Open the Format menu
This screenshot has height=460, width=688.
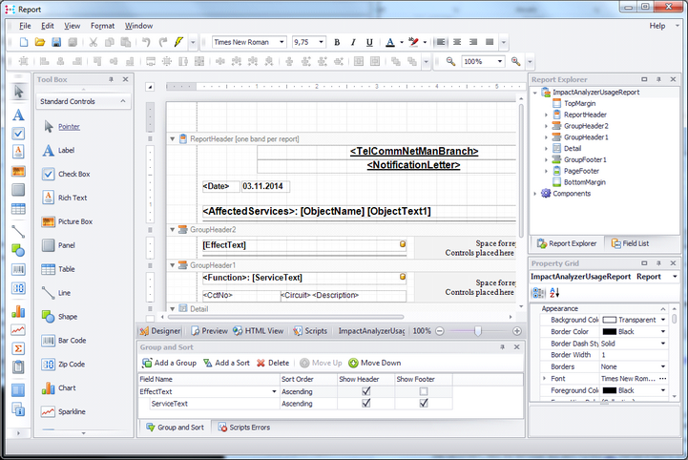[102, 26]
